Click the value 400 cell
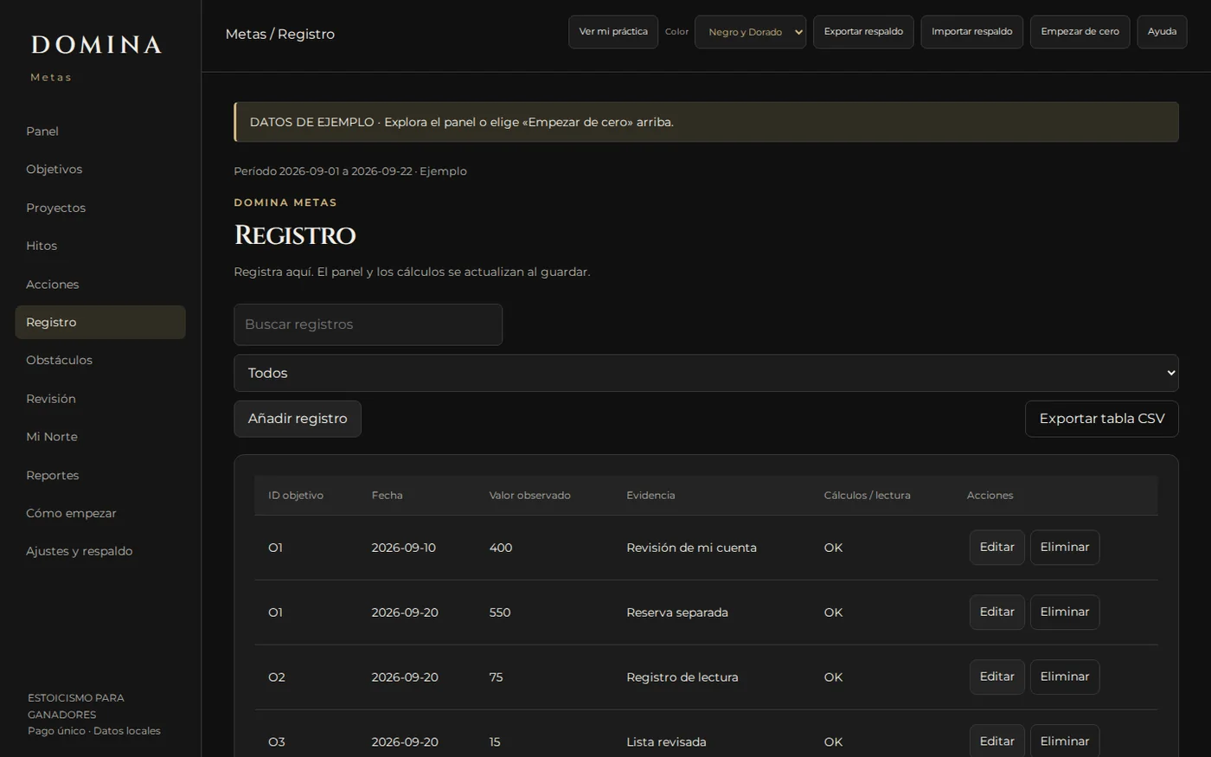The height and width of the screenshot is (757, 1211). click(x=501, y=548)
